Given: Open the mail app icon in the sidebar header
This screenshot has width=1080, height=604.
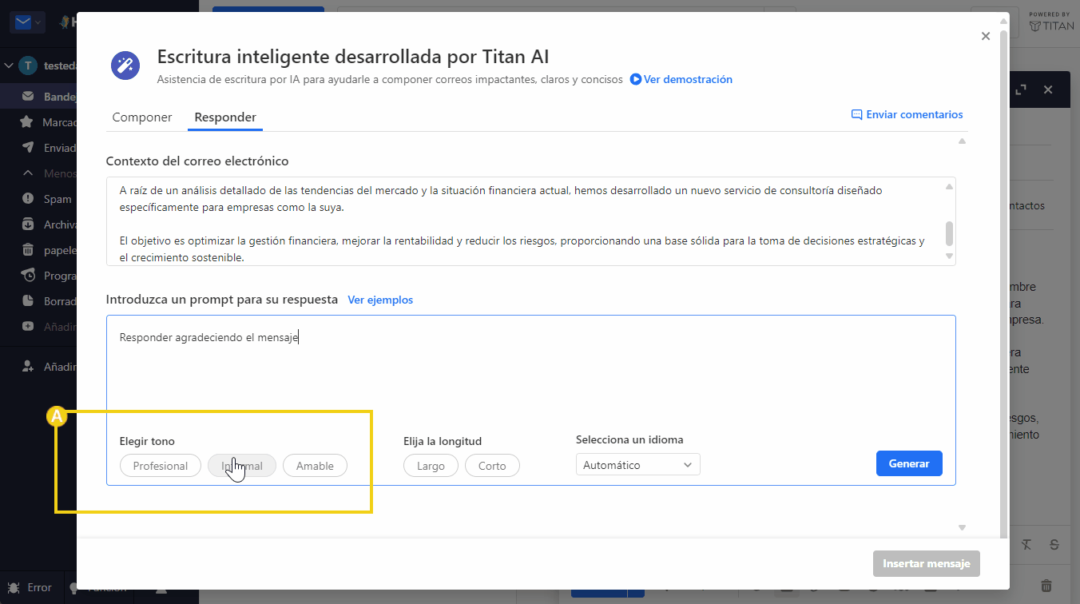Looking at the screenshot, I should point(23,22).
